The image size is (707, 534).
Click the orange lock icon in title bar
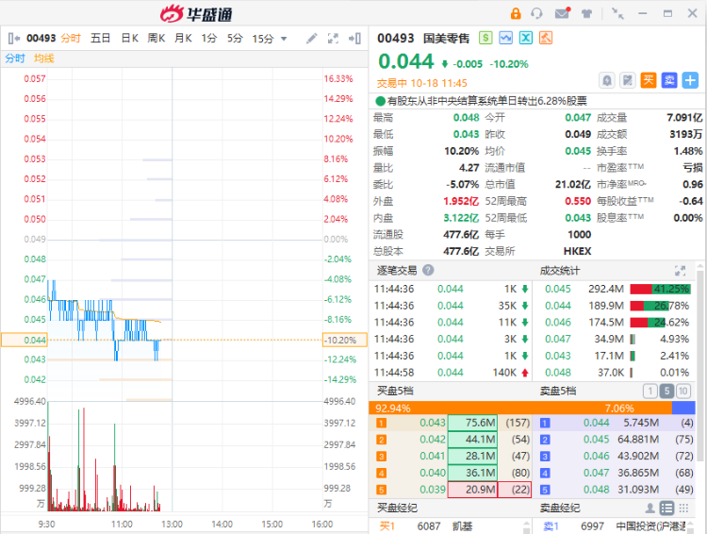point(516,13)
